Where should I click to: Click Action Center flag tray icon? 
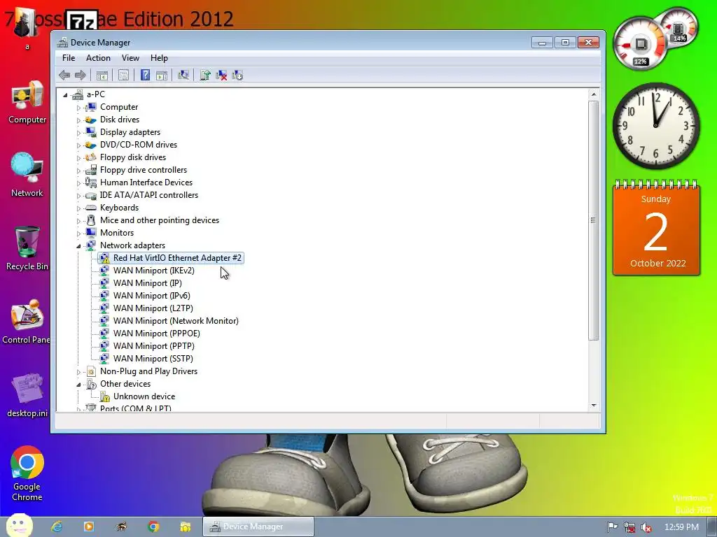pos(612,527)
